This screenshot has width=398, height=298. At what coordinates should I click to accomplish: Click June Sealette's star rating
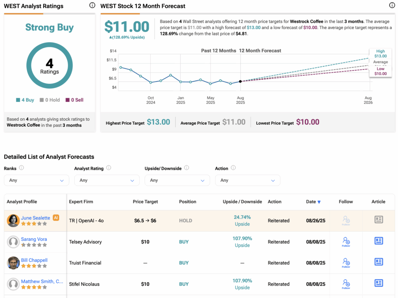[34, 224]
